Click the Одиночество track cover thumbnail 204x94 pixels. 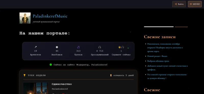(36, 88)
